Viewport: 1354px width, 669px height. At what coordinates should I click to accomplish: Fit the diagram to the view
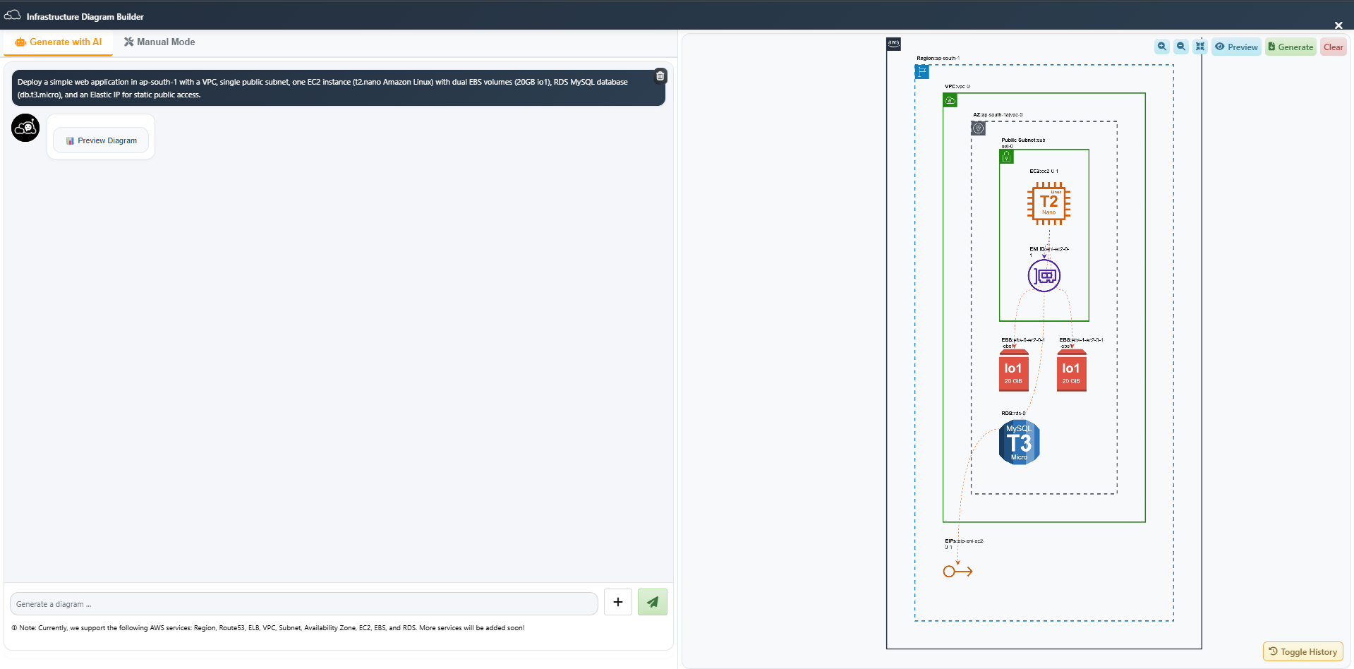(x=1200, y=47)
